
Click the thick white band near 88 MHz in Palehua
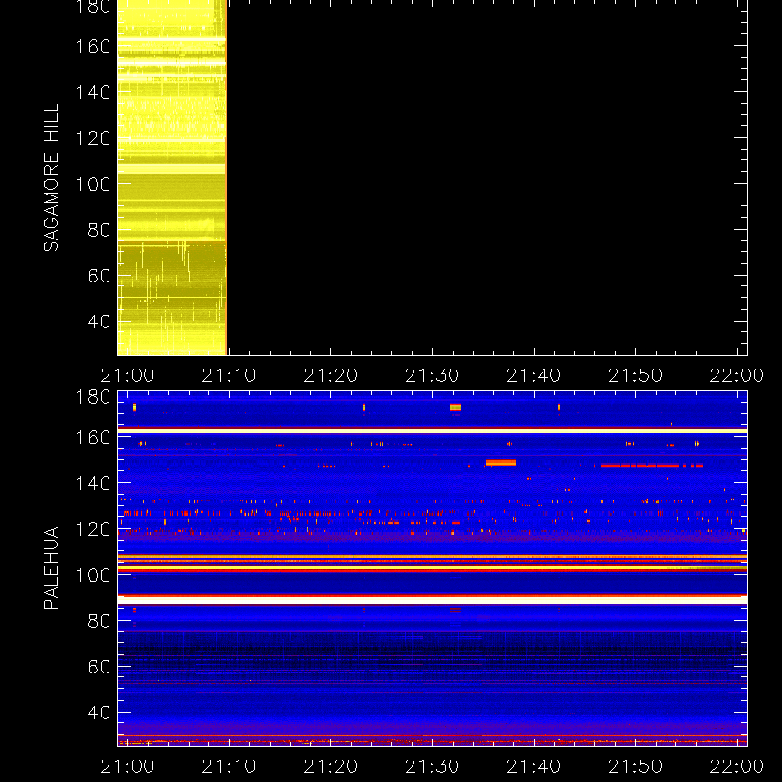(432, 600)
